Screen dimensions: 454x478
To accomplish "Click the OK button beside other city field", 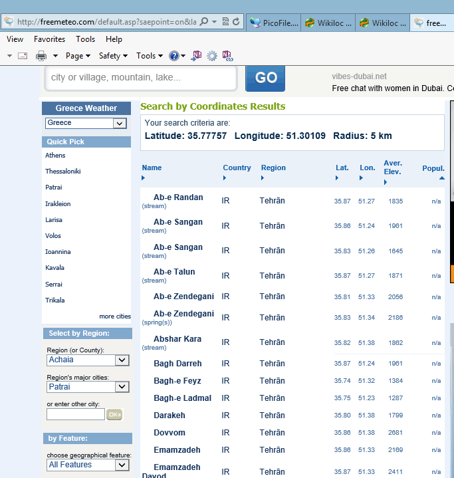I will pos(114,414).
